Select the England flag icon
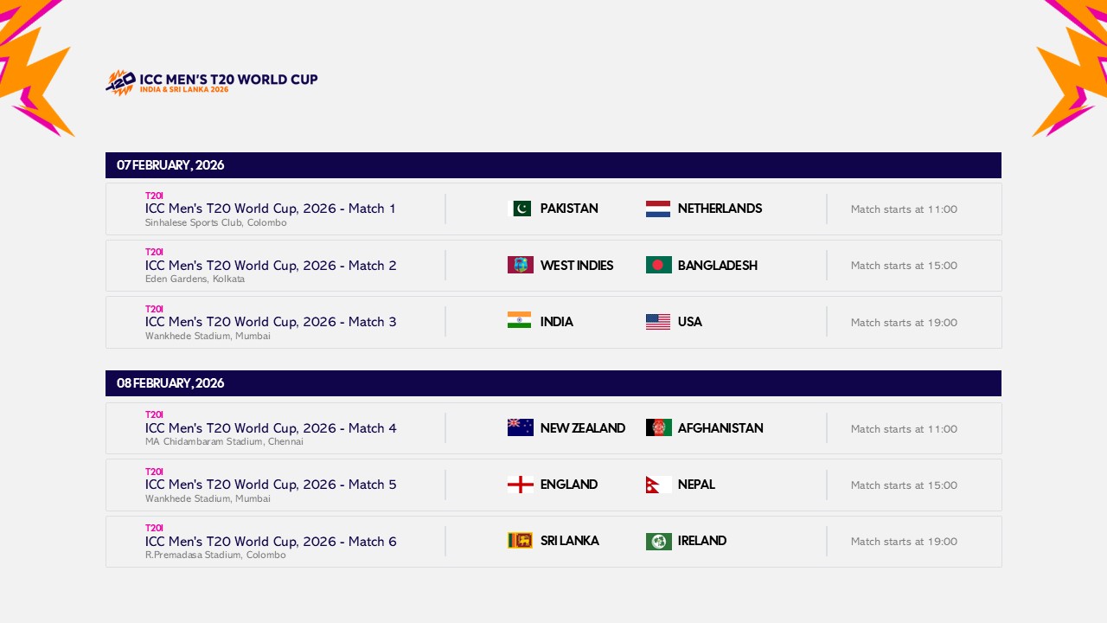 520,485
